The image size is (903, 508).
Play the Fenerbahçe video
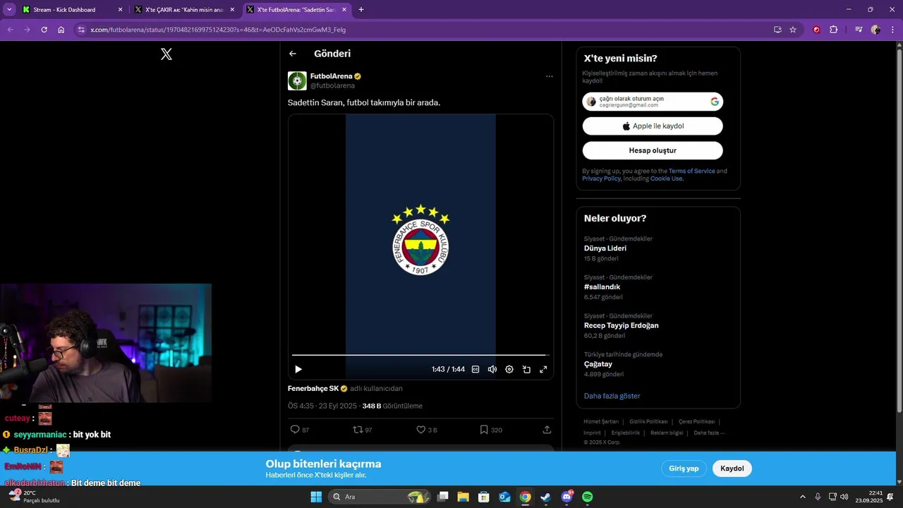[x=298, y=369]
